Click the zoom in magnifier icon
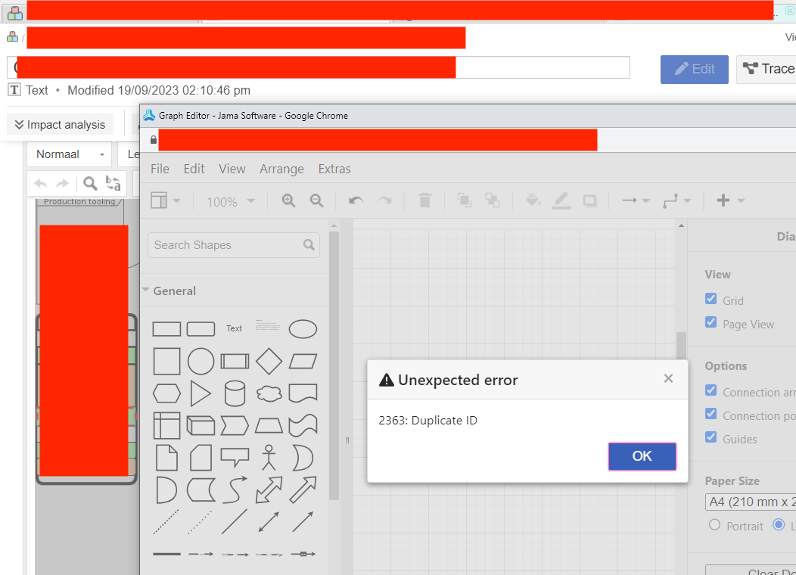The image size is (796, 575). click(x=288, y=200)
